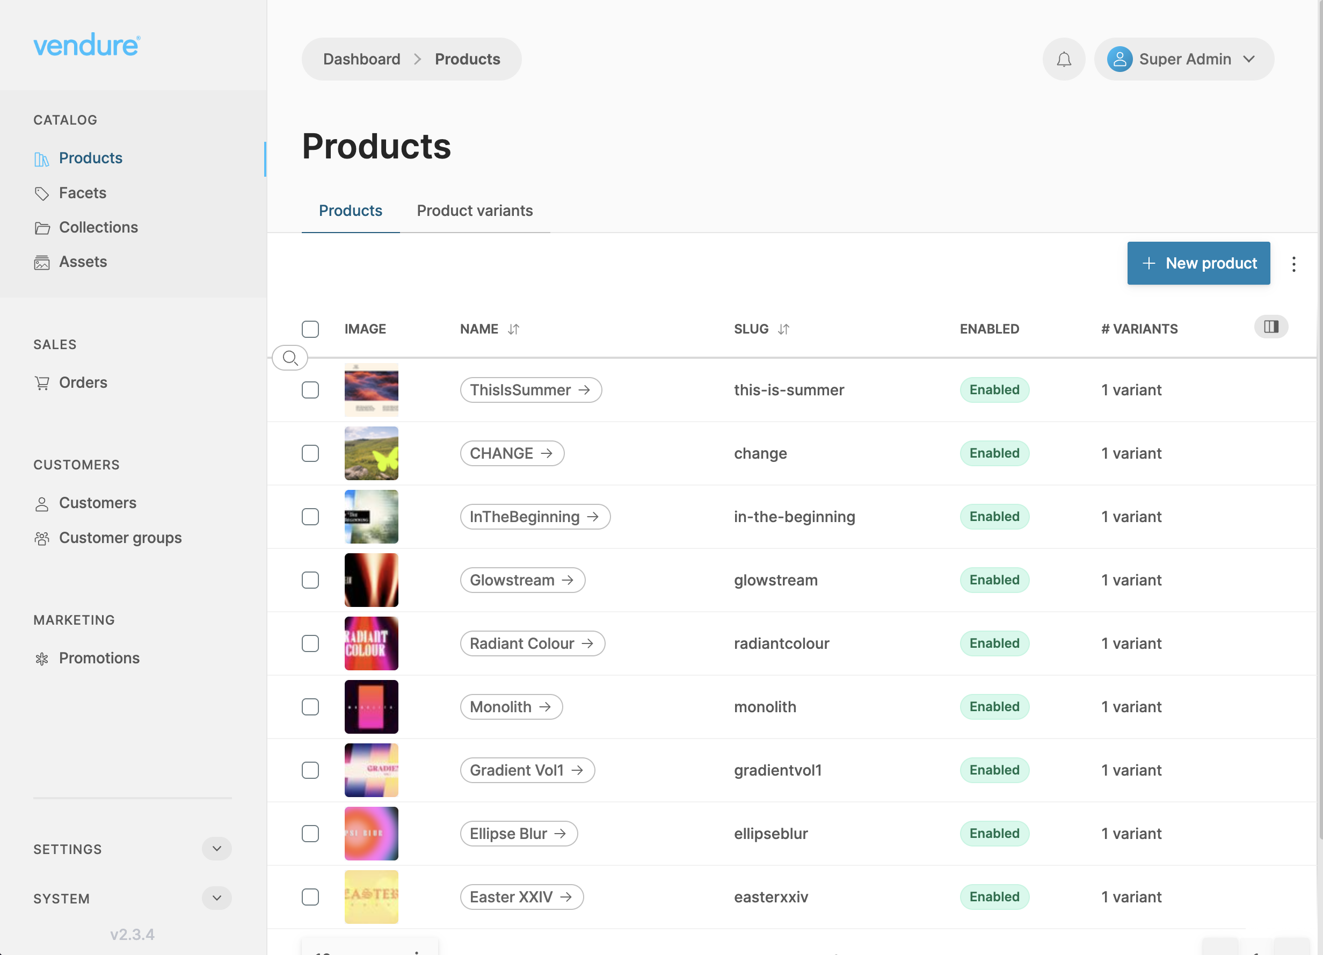Click arrow icon in Glowstream chip

(568, 581)
